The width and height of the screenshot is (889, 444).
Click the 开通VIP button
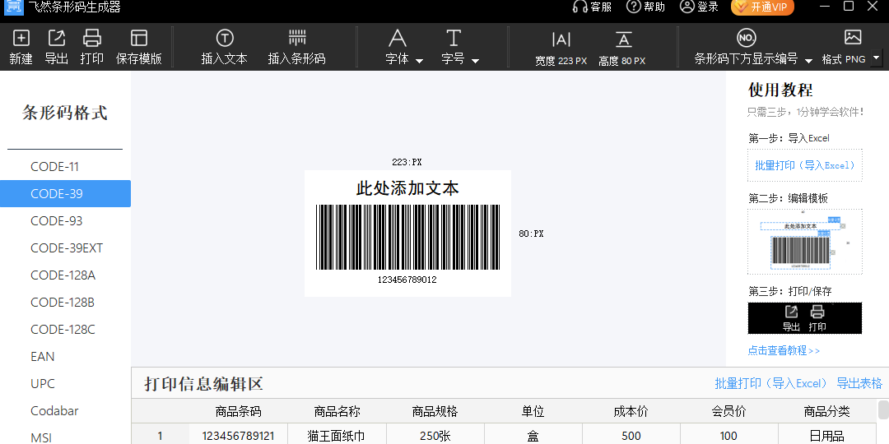click(x=762, y=7)
